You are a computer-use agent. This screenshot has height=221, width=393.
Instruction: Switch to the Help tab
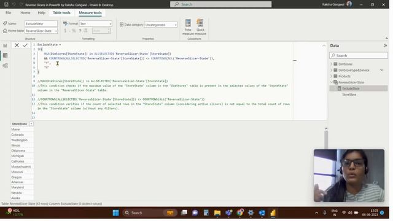[42, 13]
